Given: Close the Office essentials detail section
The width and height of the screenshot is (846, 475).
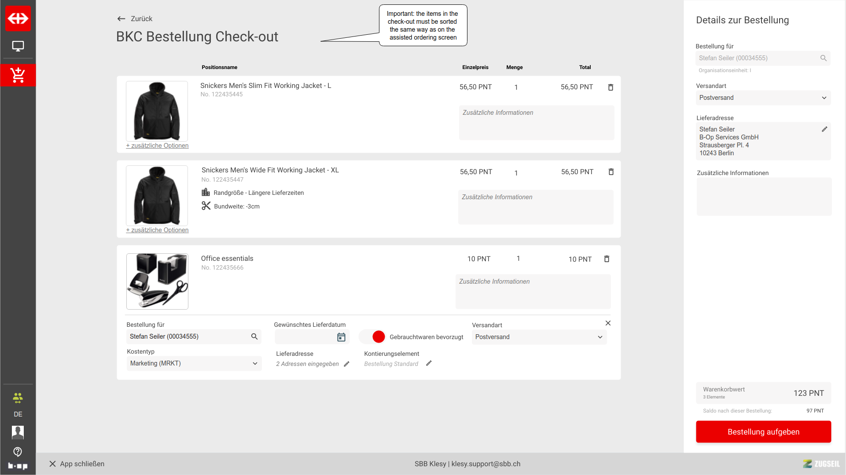Looking at the screenshot, I should coord(608,323).
